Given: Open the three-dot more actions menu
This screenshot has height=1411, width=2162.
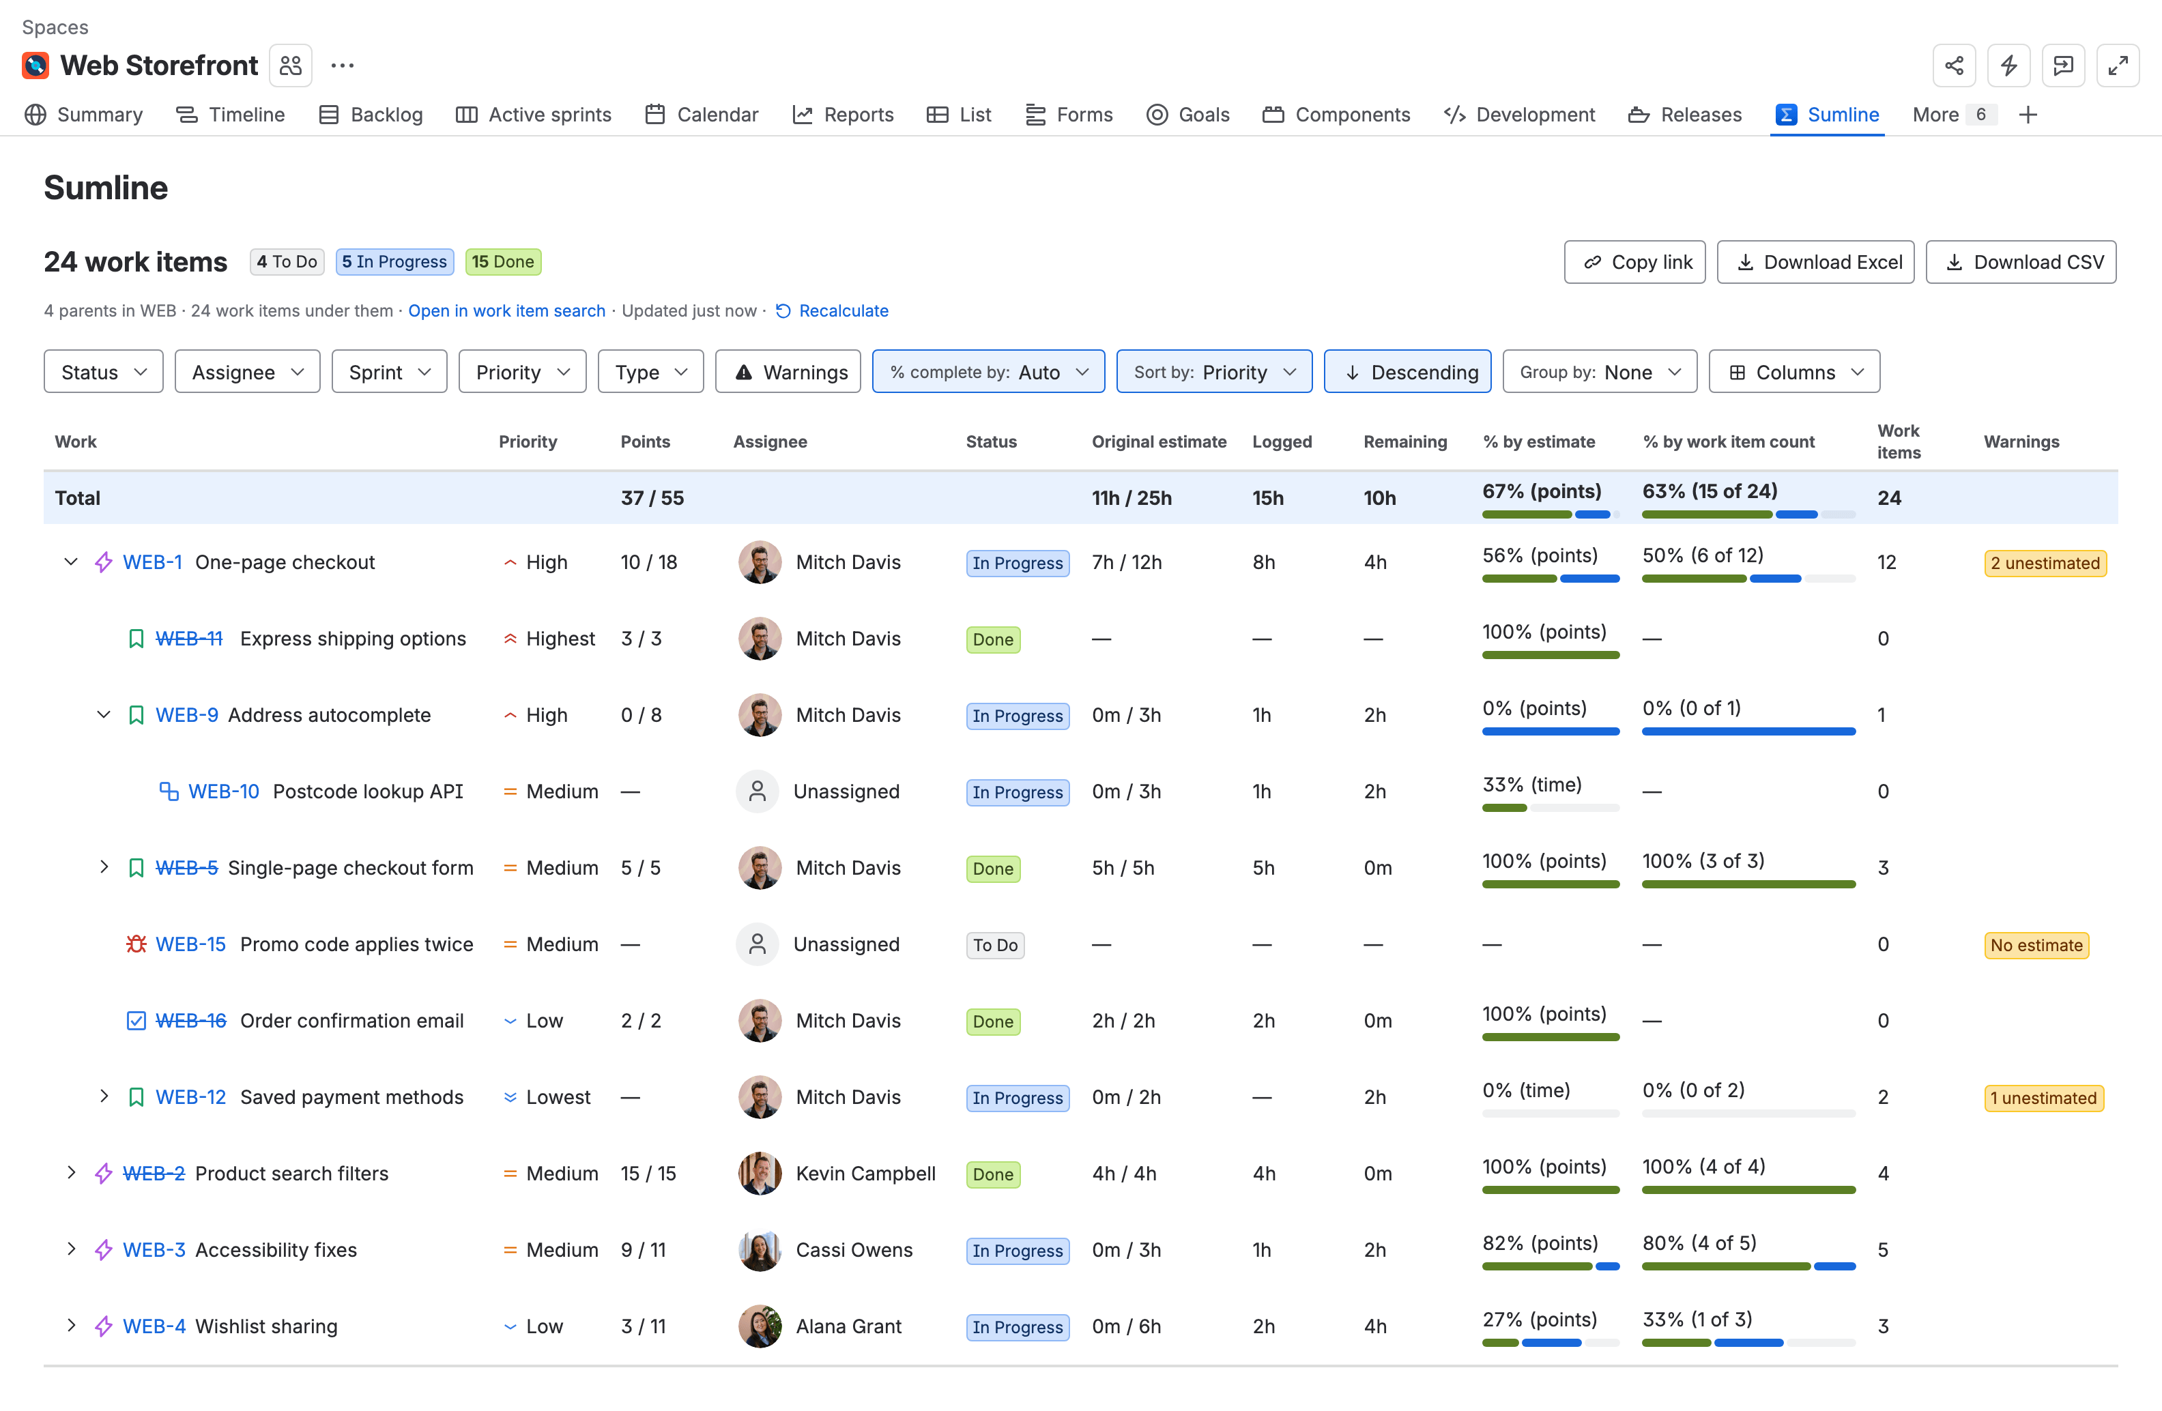Looking at the screenshot, I should [343, 66].
